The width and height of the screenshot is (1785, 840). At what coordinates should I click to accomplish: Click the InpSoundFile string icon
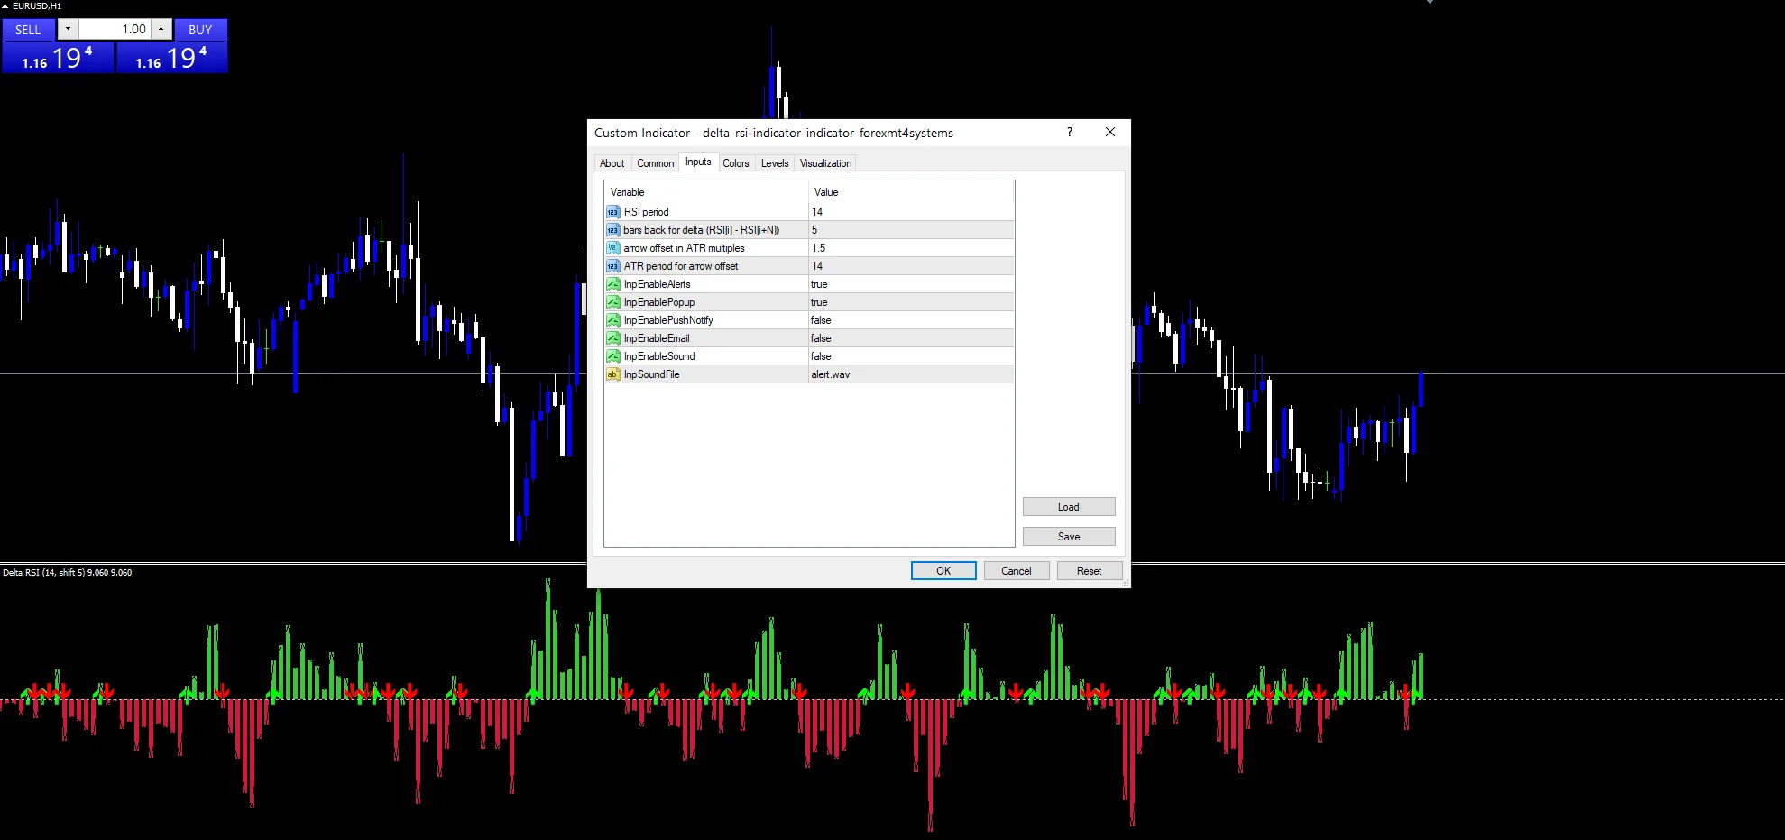[x=613, y=374]
